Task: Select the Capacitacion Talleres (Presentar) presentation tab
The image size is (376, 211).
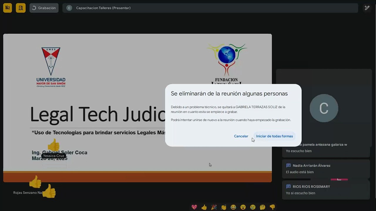Action: click(x=210, y=8)
